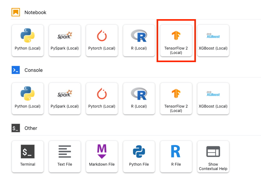Start a PySpark (Local) console
The height and width of the screenshot is (192, 261).
tap(65, 99)
